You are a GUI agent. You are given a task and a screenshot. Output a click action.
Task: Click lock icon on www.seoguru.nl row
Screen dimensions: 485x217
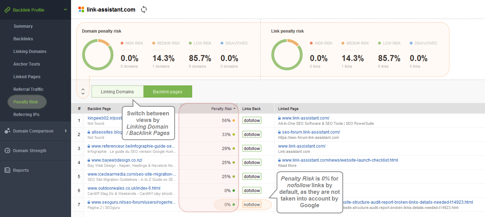pyautogui.click(x=89, y=202)
